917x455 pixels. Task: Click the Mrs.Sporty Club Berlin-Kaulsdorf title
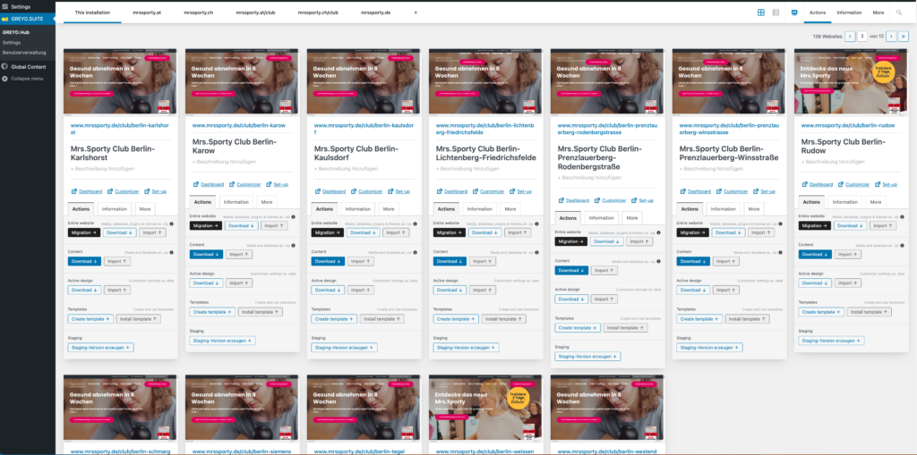point(356,154)
